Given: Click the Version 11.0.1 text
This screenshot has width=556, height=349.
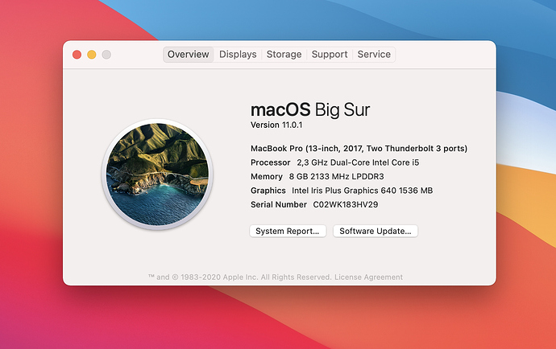Looking at the screenshot, I should point(276,125).
